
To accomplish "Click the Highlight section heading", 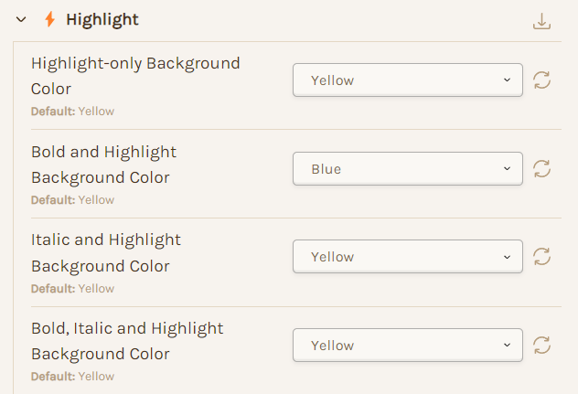I will click(102, 19).
